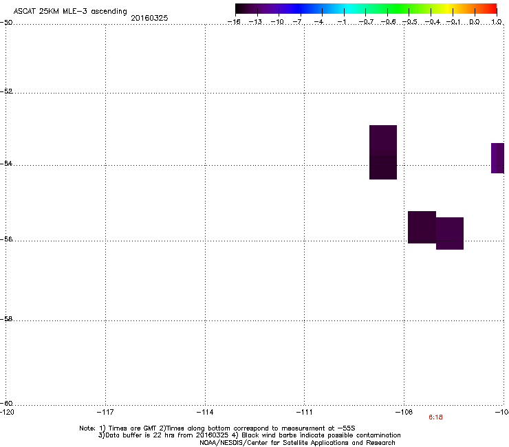Click the -0.7 color bar label

[366, 22]
